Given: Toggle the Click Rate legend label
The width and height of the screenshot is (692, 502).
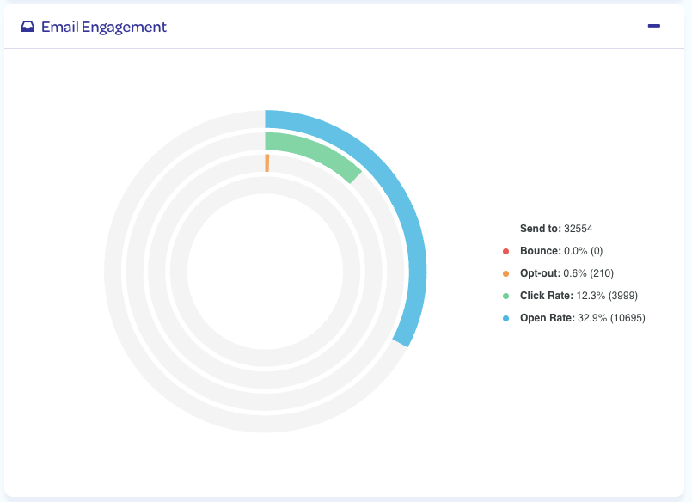Looking at the screenshot, I should pyautogui.click(x=547, y=296).
